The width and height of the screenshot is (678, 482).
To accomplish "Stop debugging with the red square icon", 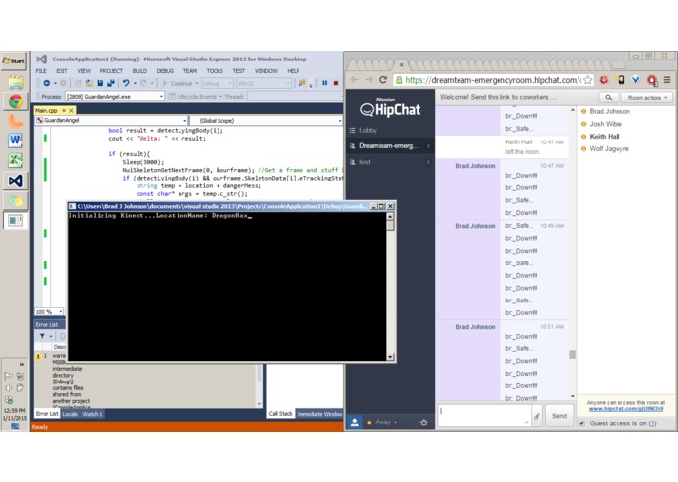I will 336,83.
